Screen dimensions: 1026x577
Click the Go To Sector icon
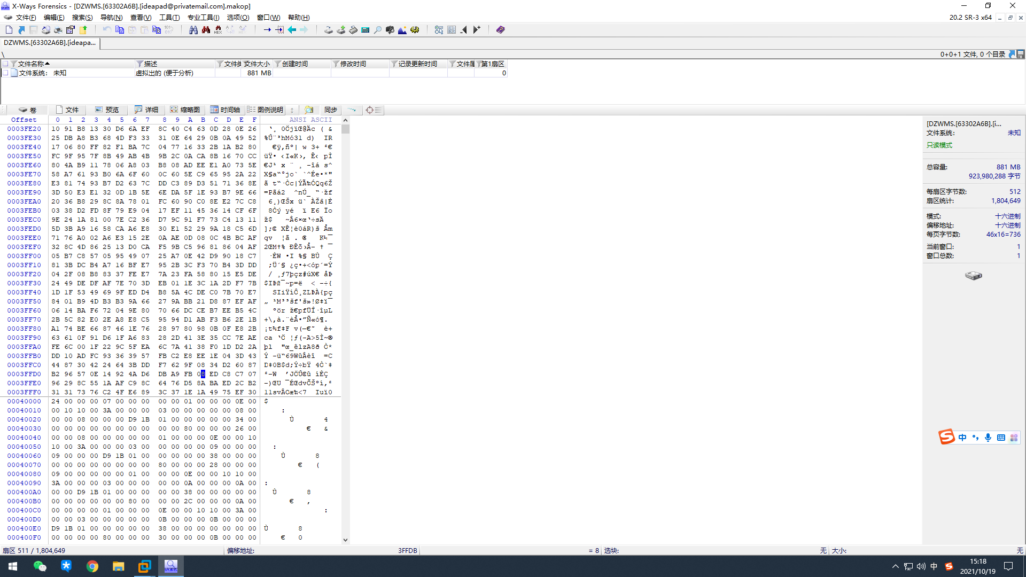[x=279, y=30]
